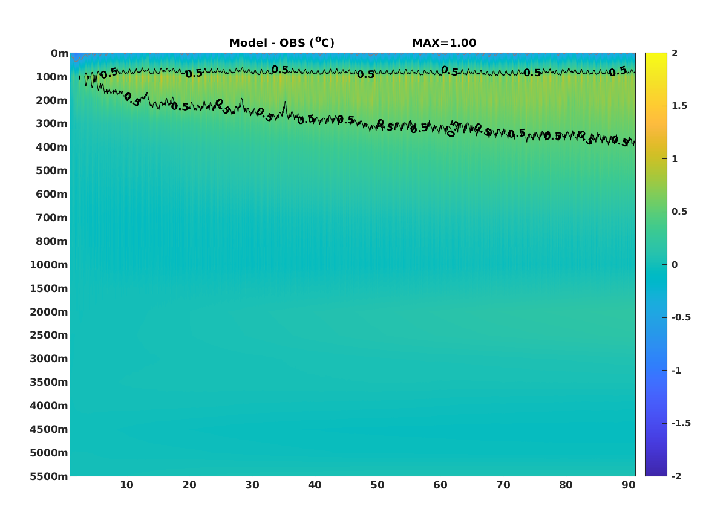
Task: Select the 0m depth axis label
Action: point(59,54)
